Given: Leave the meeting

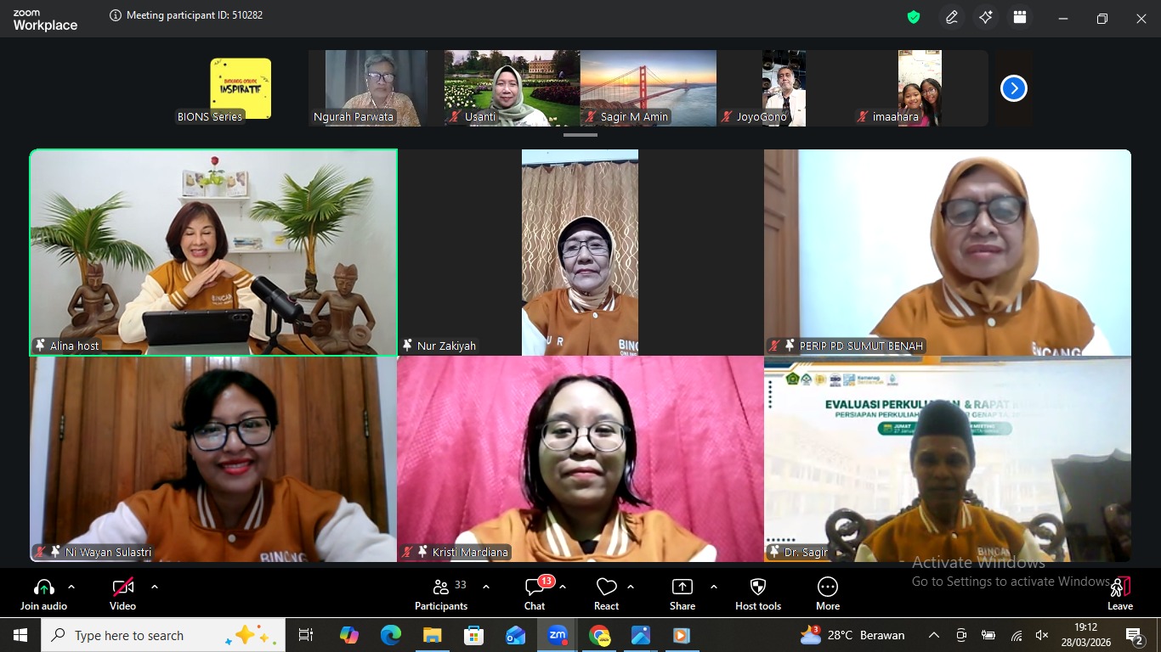Looking at the screenshot, I should [1120, 593].
